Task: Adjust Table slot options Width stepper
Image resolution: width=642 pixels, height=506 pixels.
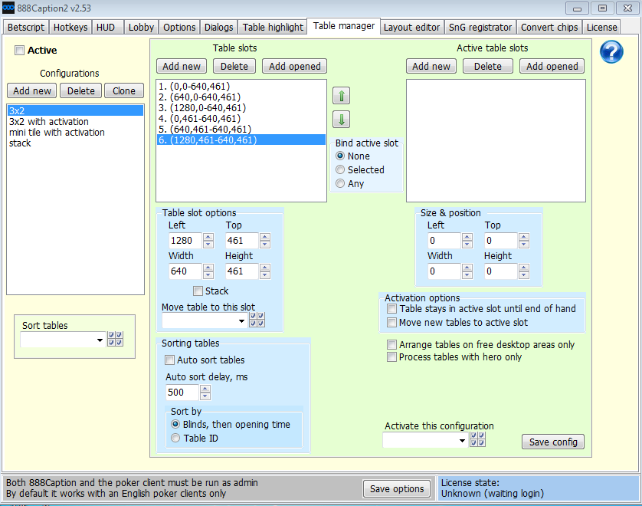Action: 208,271
